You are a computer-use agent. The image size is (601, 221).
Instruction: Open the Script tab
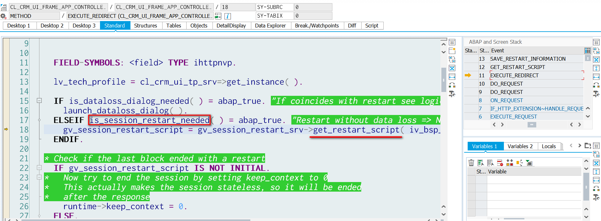(x=372, y=26)
